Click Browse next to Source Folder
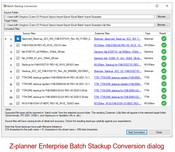The height and width of the screenshot is (152, 175). click(163, 17)
